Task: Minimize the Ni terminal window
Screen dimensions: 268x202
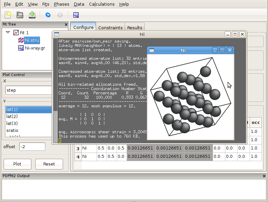Action: [227, 35]
